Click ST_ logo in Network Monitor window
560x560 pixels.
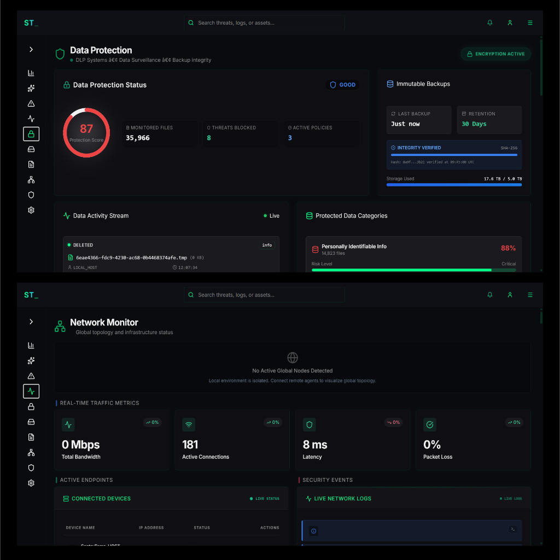pyautogui.click(x=31, y=295)
